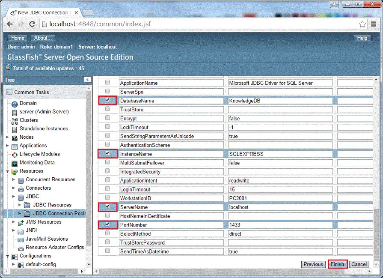Open the Chrome menu icon
Viewport: 383px width, 278px height.
[x=374, y=24]
